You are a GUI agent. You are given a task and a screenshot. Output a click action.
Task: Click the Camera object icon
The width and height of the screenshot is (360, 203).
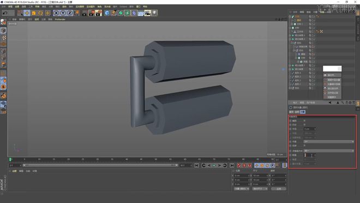tap(148, 13)
